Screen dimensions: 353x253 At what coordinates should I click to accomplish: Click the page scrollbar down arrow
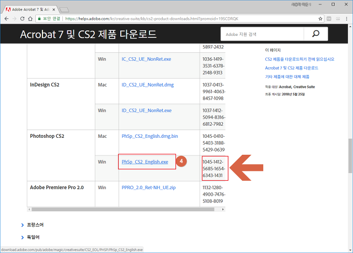pyautogui.click(x=350, y=250)
